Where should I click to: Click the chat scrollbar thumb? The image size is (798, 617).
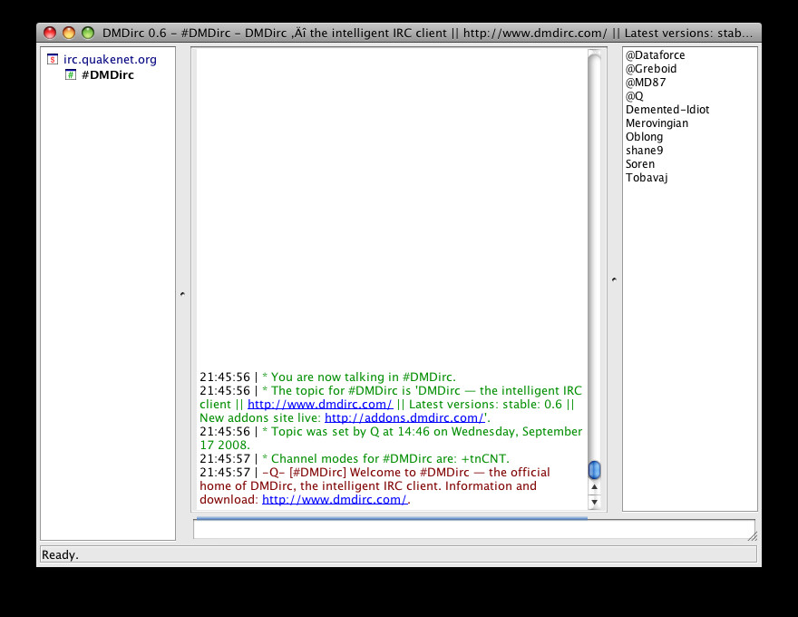click(595, 470)
